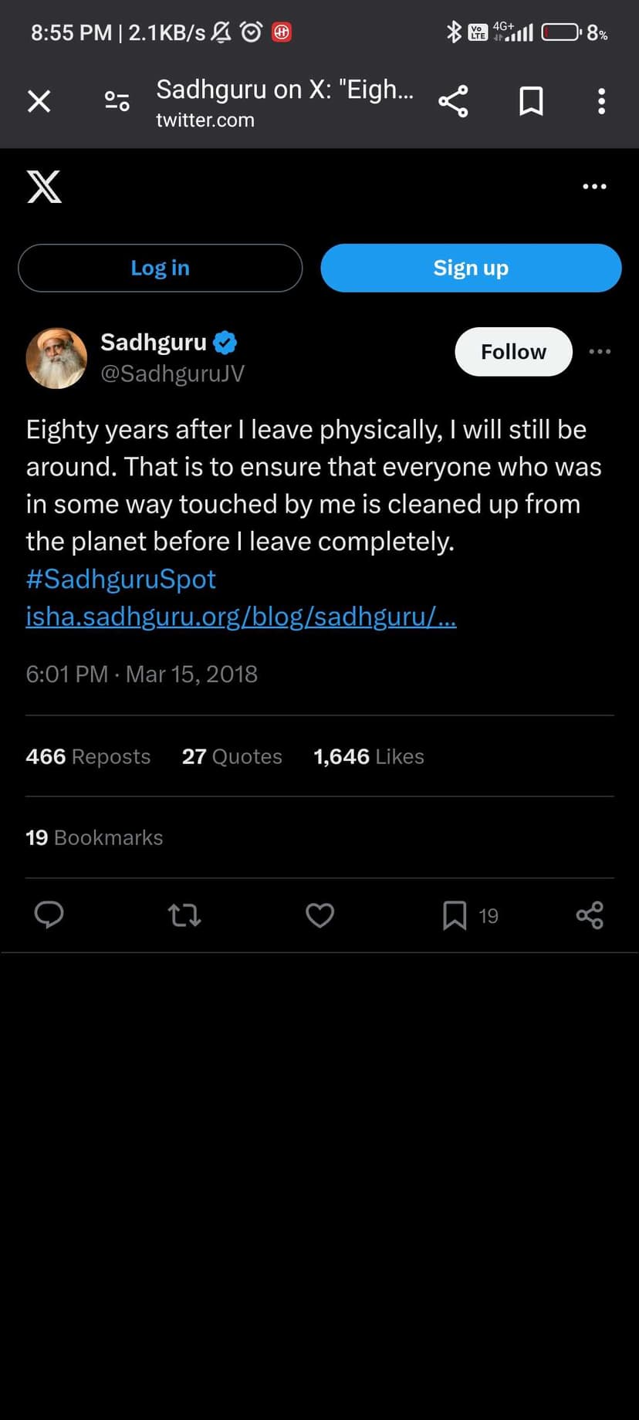Open the site settings control next to URL
The height and width of the screenshot is (1420, 639).
click(117, 100)
